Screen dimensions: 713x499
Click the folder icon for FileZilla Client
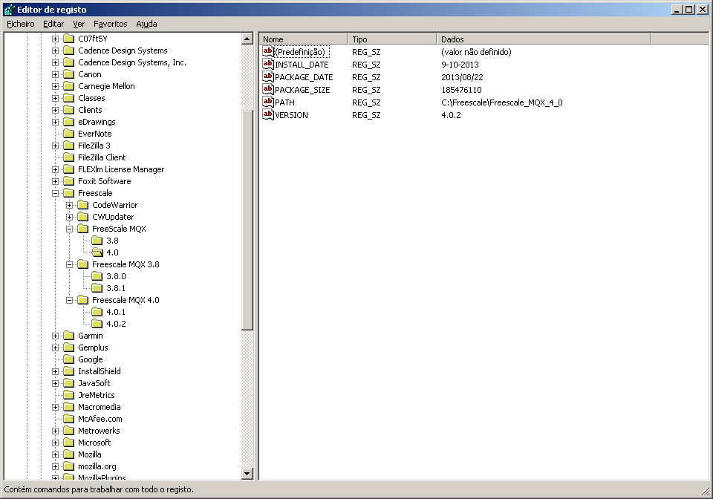68,157
